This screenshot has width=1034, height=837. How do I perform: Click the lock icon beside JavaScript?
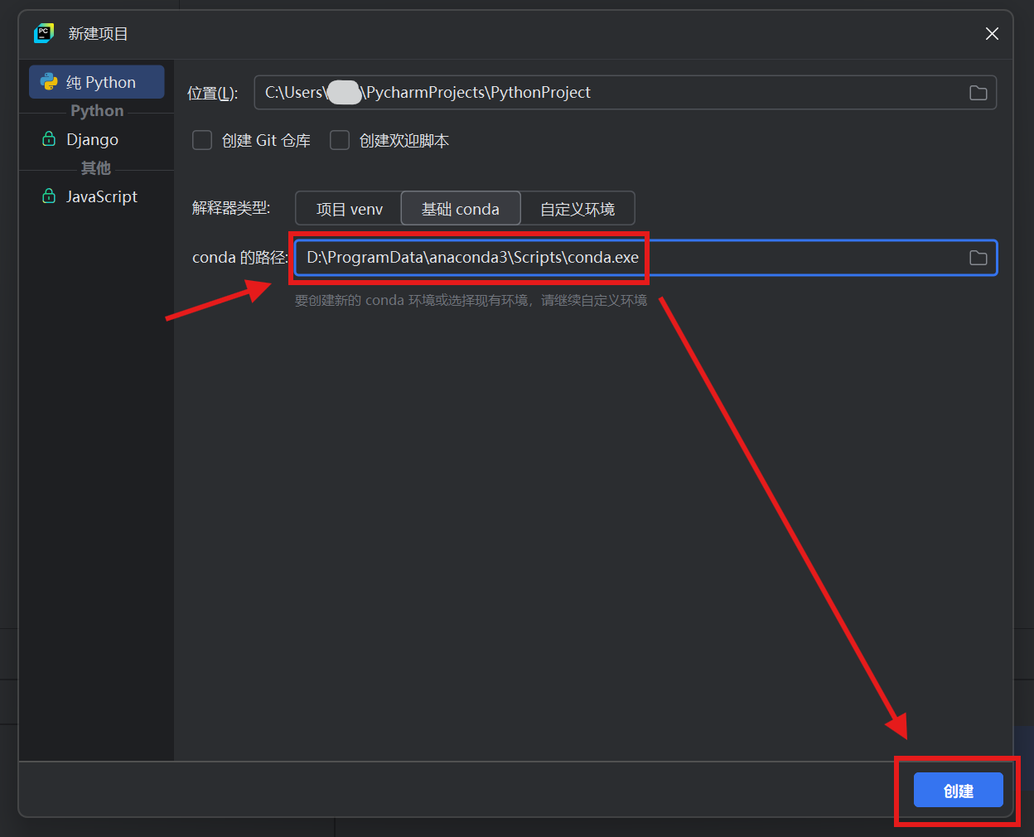49,196
